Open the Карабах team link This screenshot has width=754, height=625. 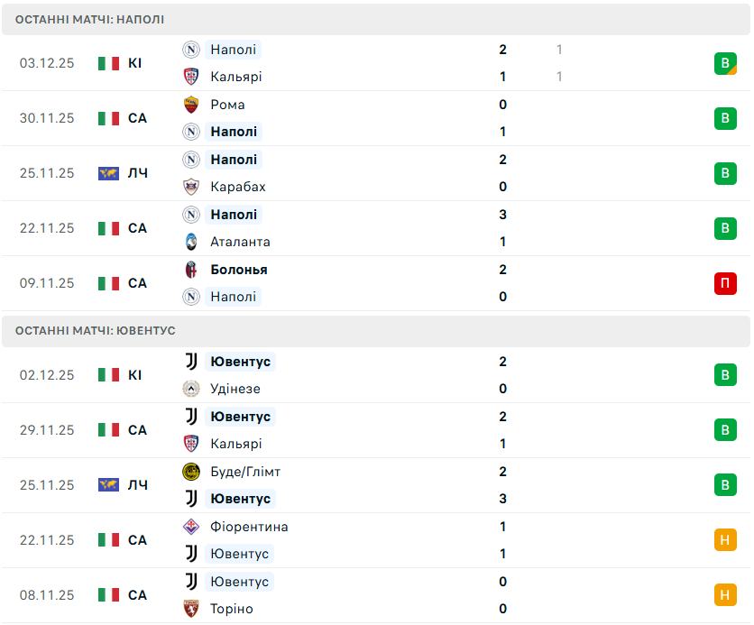tap(237, 187)
